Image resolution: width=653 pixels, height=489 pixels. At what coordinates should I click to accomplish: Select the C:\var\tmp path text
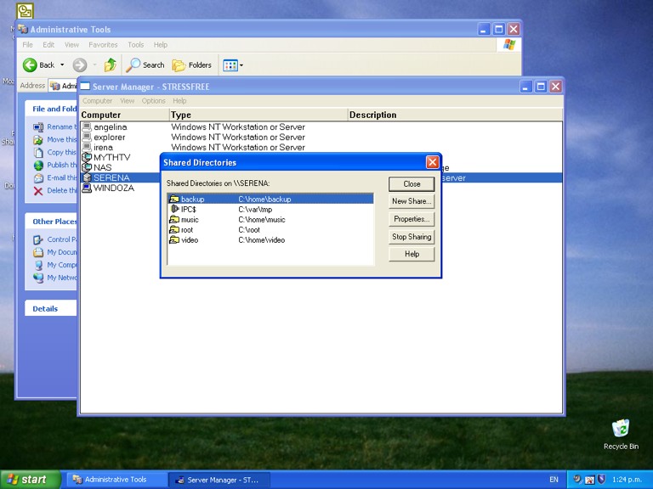(x=255, y=210)
